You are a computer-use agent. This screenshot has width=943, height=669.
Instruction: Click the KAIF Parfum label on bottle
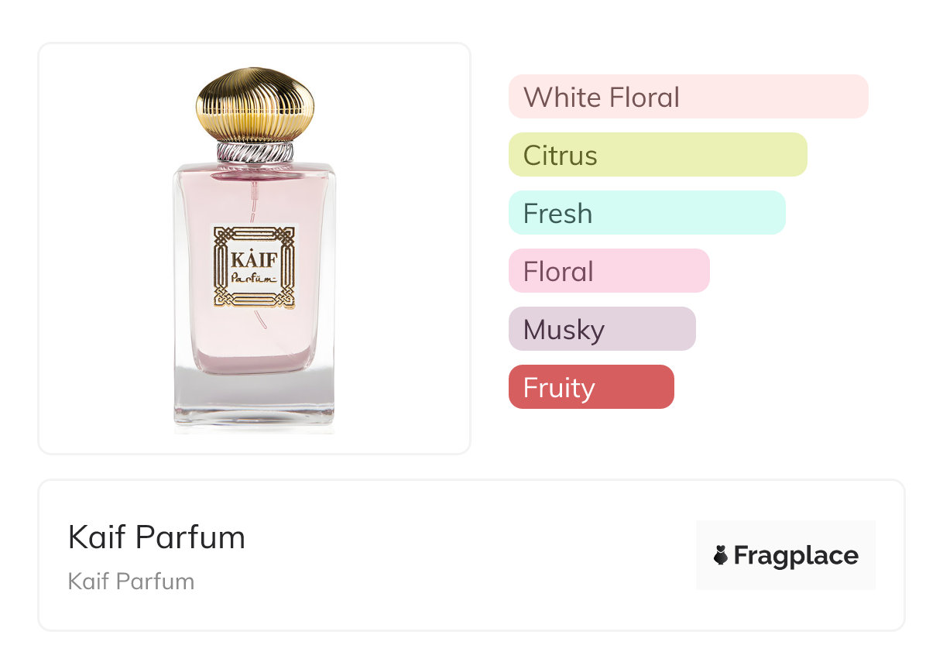(255, 268)
